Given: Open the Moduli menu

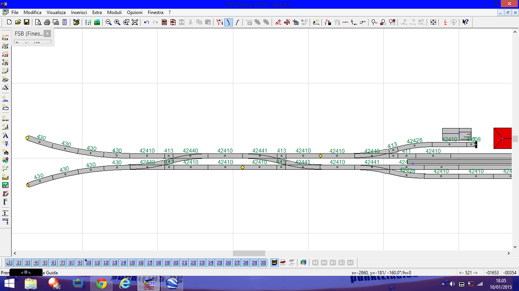Looking at the screenshot, I should pyautogui.click(x=114, y=13).
